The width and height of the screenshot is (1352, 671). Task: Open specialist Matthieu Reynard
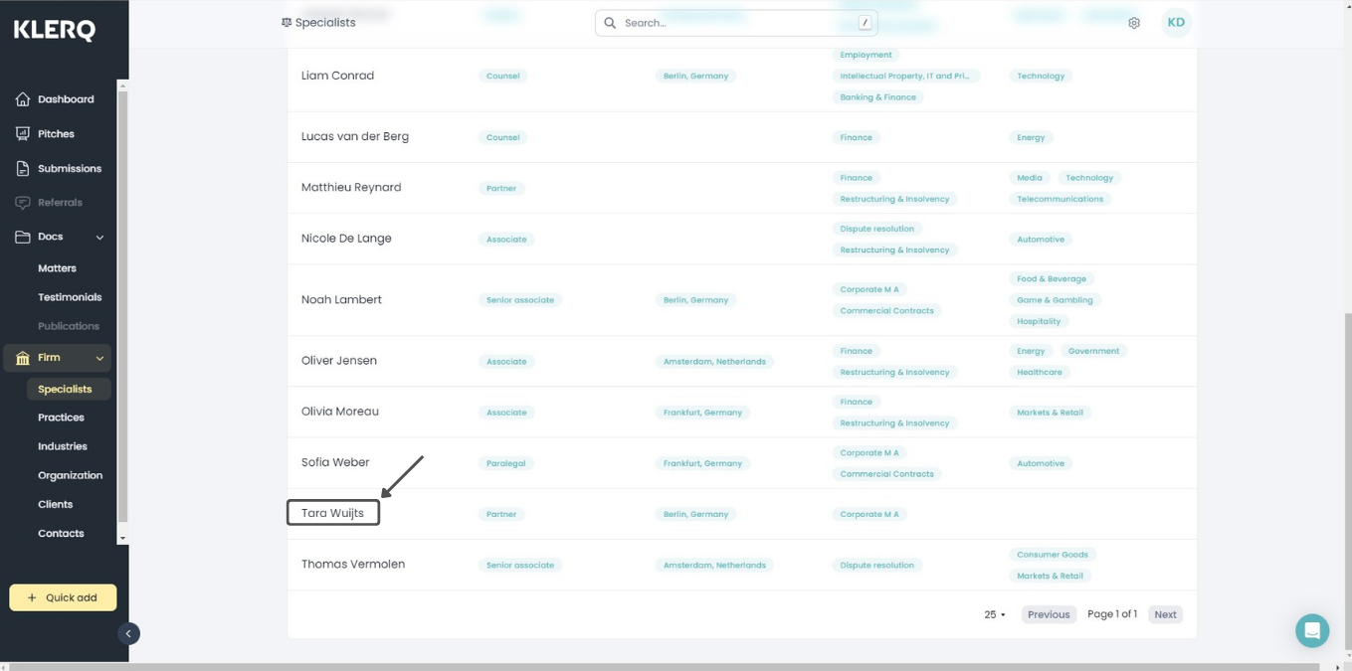[351, 187]
